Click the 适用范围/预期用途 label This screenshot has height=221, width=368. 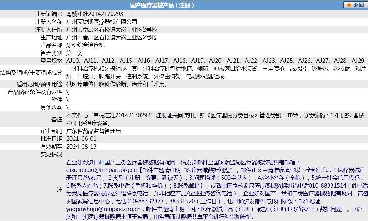pos(39,84)
